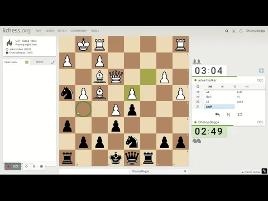The height and width of the screenshot is (201, 268).
Task: Select the black king on e8
Action: (x=116, y=157)
